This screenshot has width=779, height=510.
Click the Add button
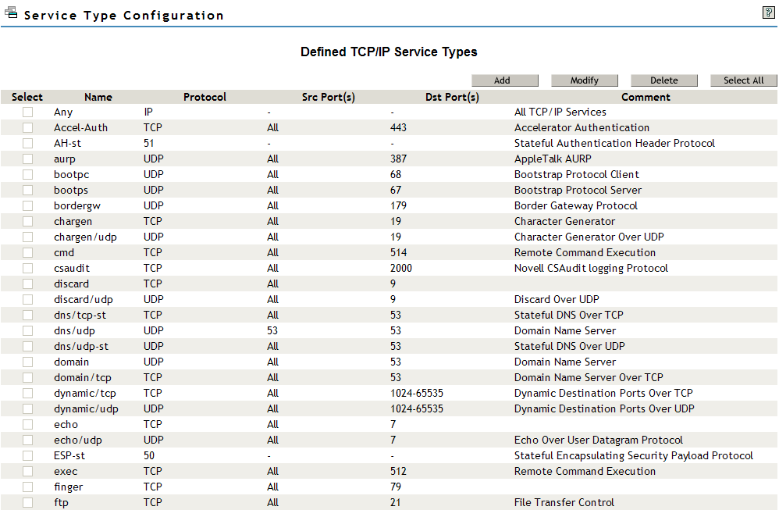(x=504, y=80)
